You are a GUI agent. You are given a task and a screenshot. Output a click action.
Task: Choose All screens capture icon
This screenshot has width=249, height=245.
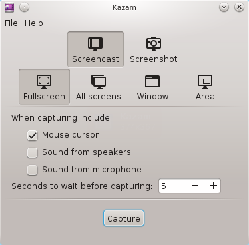pos(99,82)
